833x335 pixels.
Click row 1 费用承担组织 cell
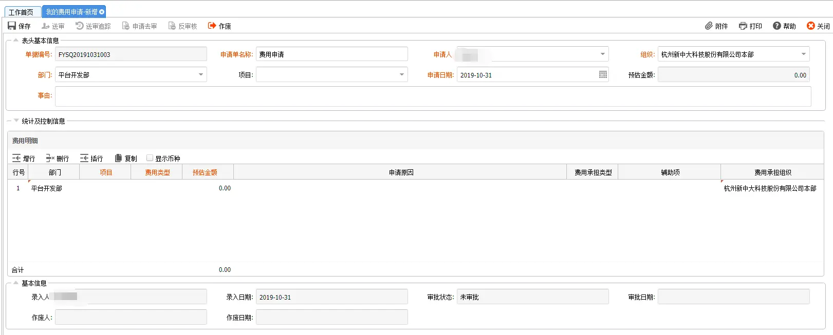pos(772,188)
